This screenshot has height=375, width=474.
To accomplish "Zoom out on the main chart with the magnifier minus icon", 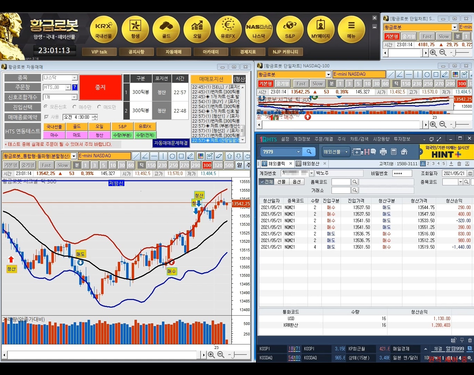I will tap(221, 355).
